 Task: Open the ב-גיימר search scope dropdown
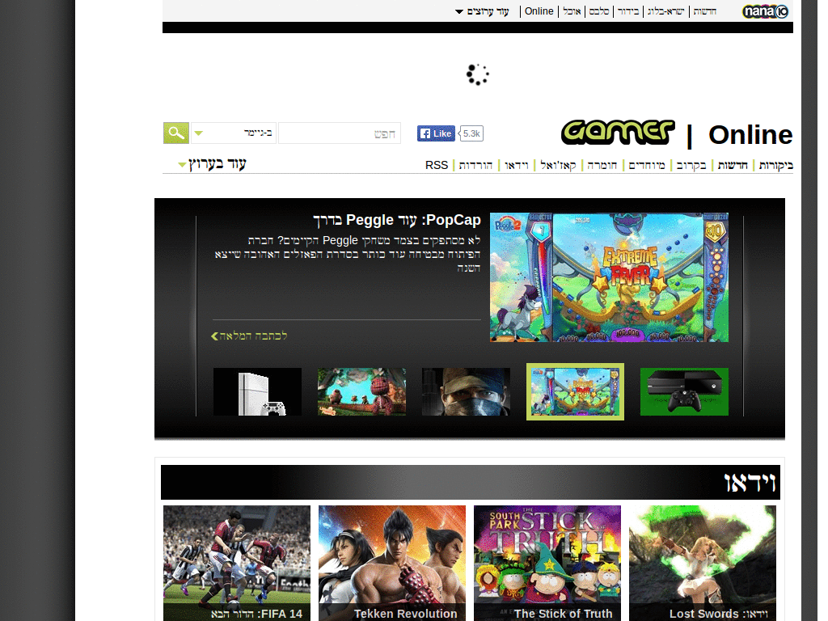234,133
